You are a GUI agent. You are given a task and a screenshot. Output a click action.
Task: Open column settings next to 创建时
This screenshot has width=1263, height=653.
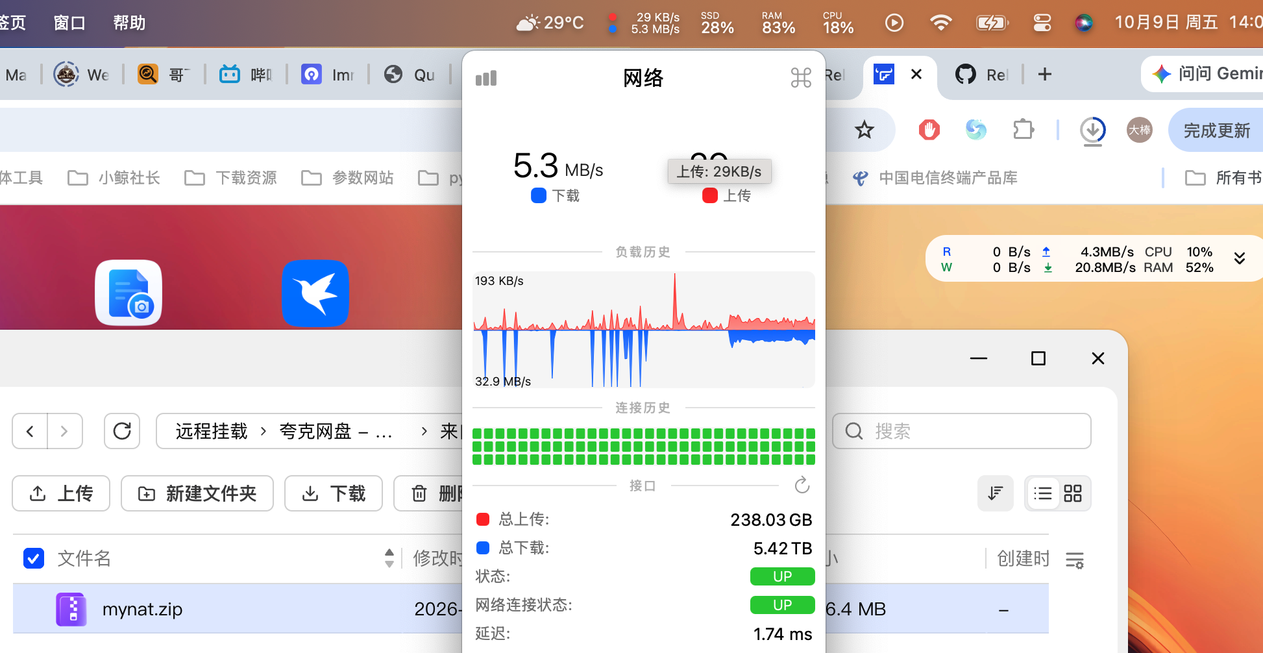coord(1075,560)
